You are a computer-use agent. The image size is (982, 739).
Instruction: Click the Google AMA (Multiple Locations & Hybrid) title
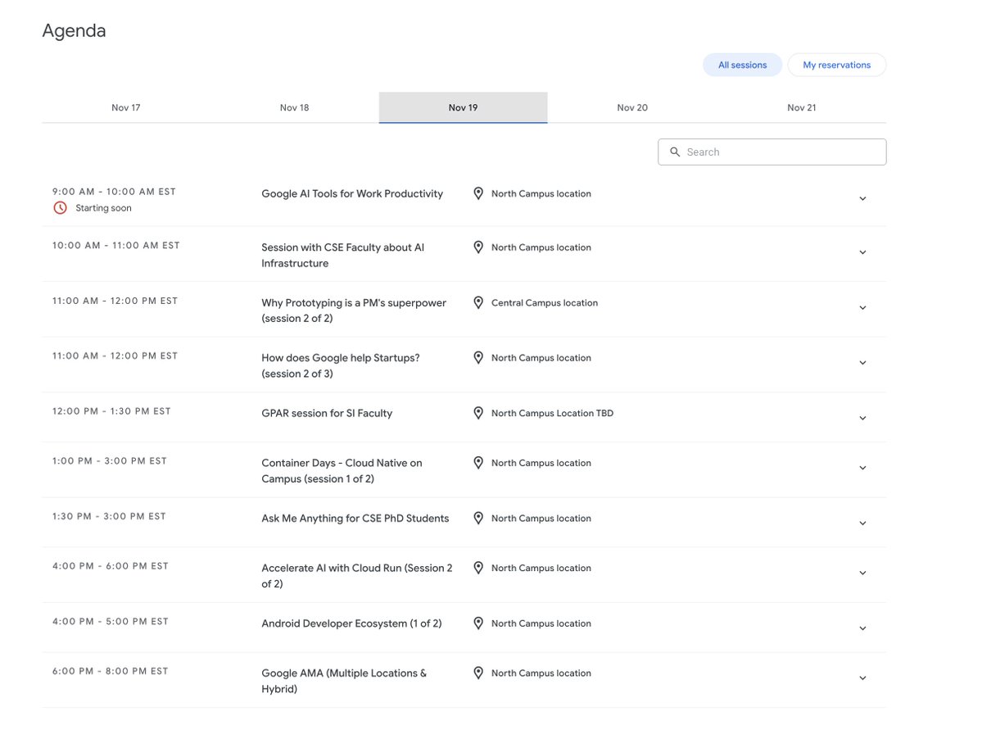344,681
